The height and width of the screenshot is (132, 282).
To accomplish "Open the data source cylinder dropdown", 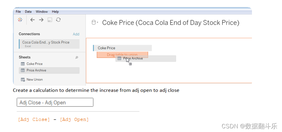I will tap(95, 23).
